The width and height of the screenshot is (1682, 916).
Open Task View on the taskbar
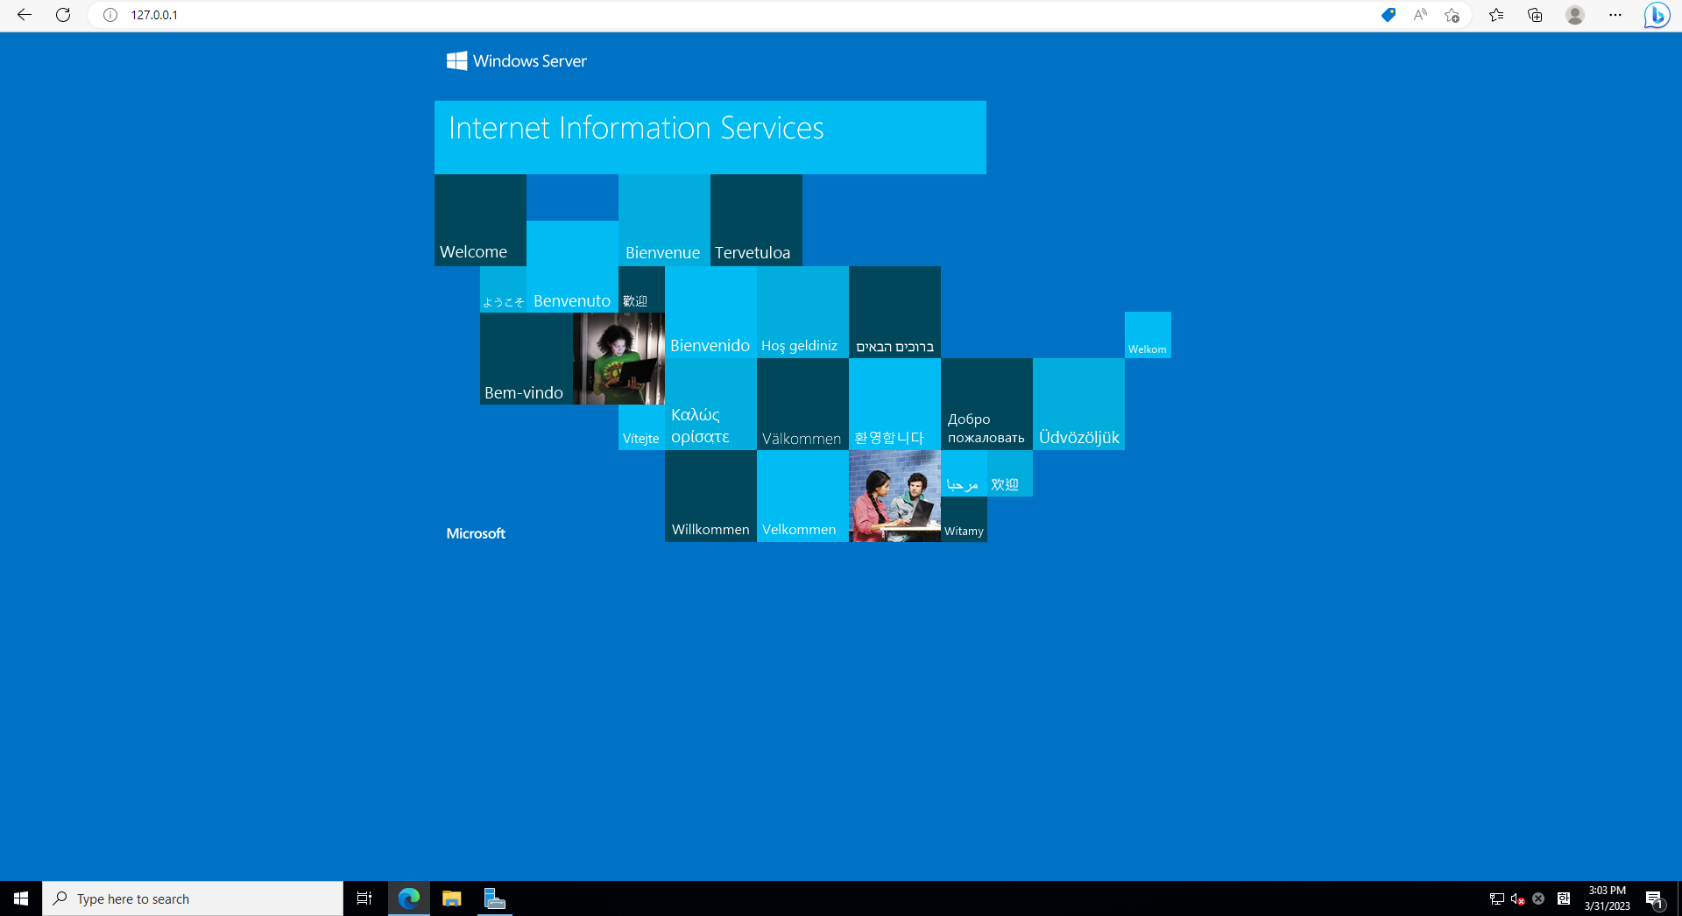(x=364, y=898)
